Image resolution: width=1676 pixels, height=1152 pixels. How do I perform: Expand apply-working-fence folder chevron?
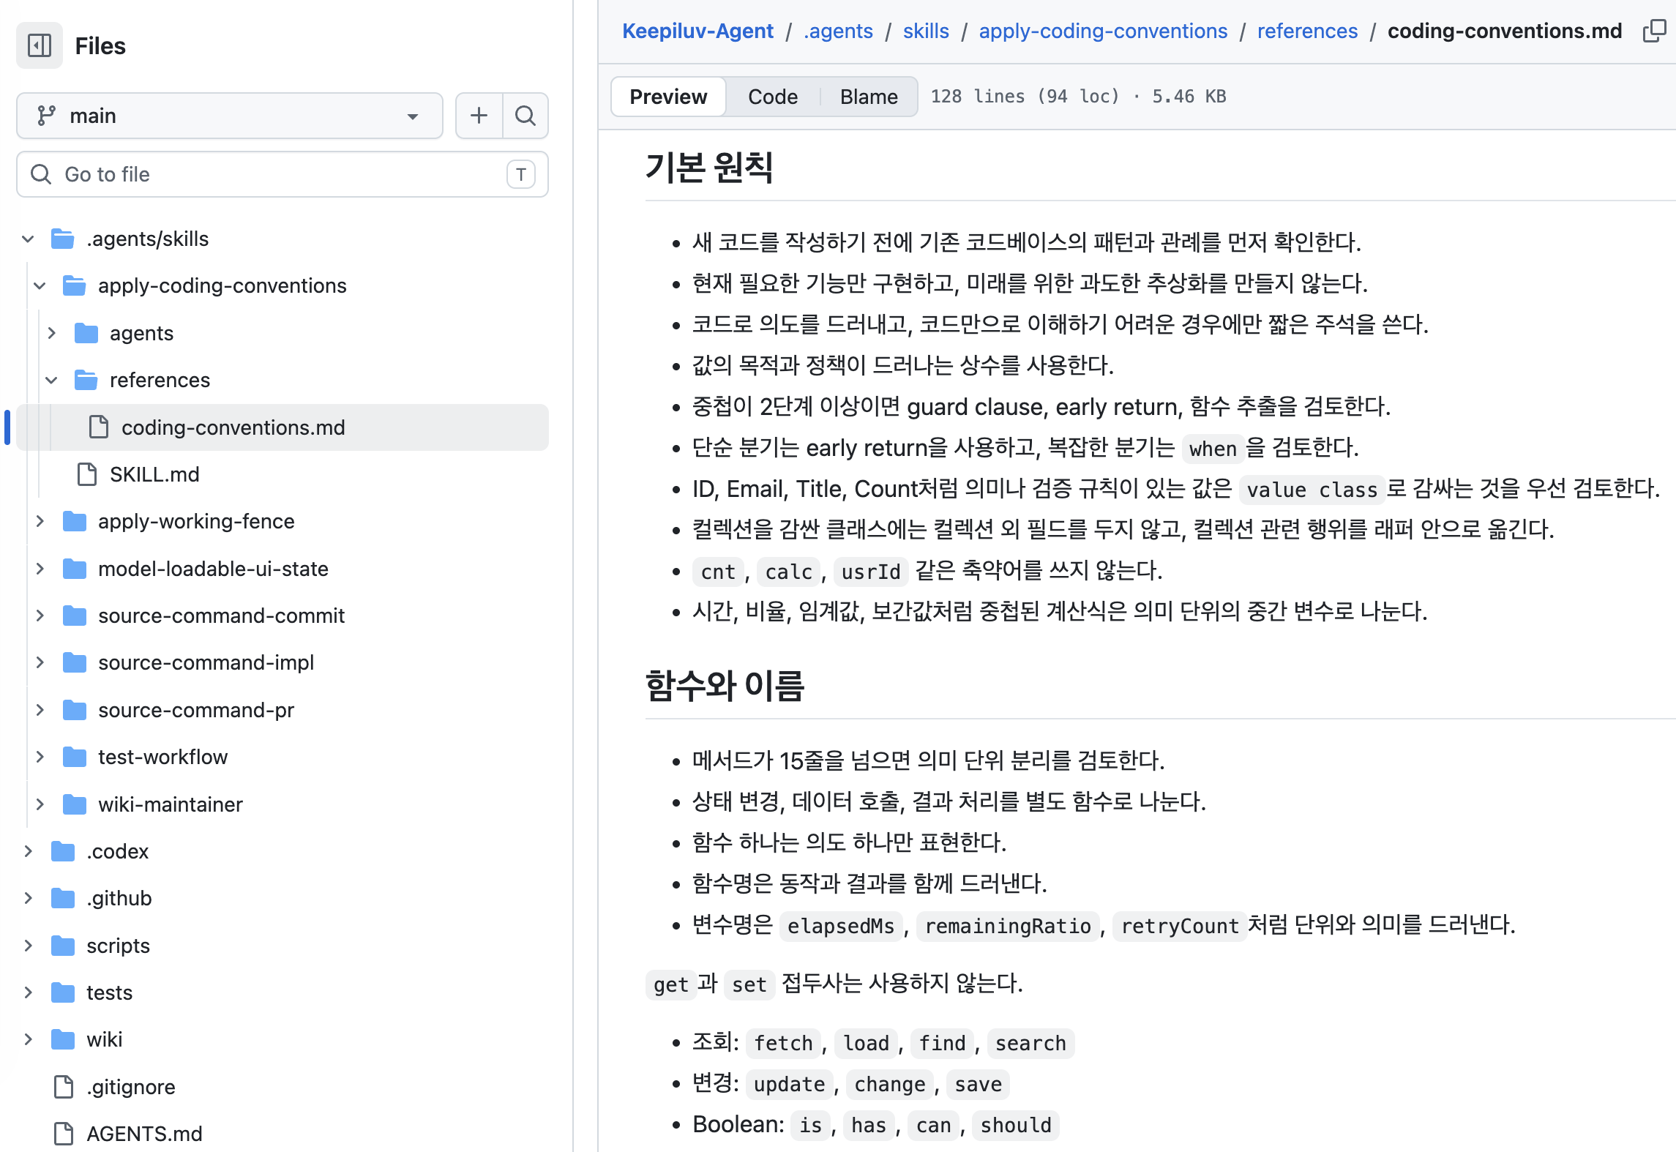40,521
